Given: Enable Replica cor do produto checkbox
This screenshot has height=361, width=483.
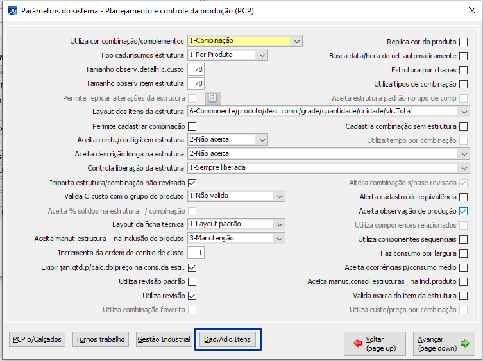Looking at the screenshot, I should point(463,42).
